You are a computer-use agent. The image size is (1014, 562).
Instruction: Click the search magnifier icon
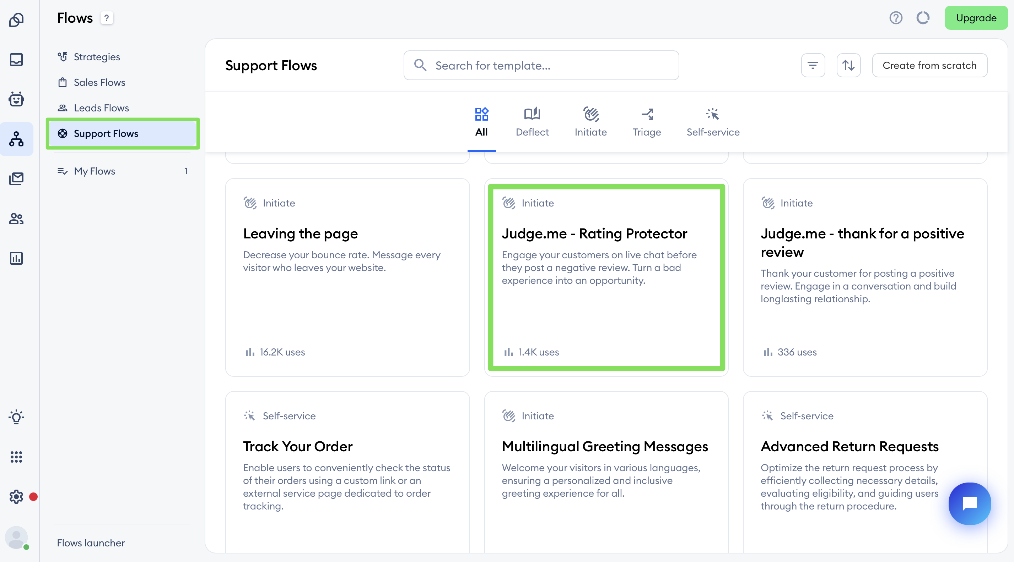click(420, 65)
